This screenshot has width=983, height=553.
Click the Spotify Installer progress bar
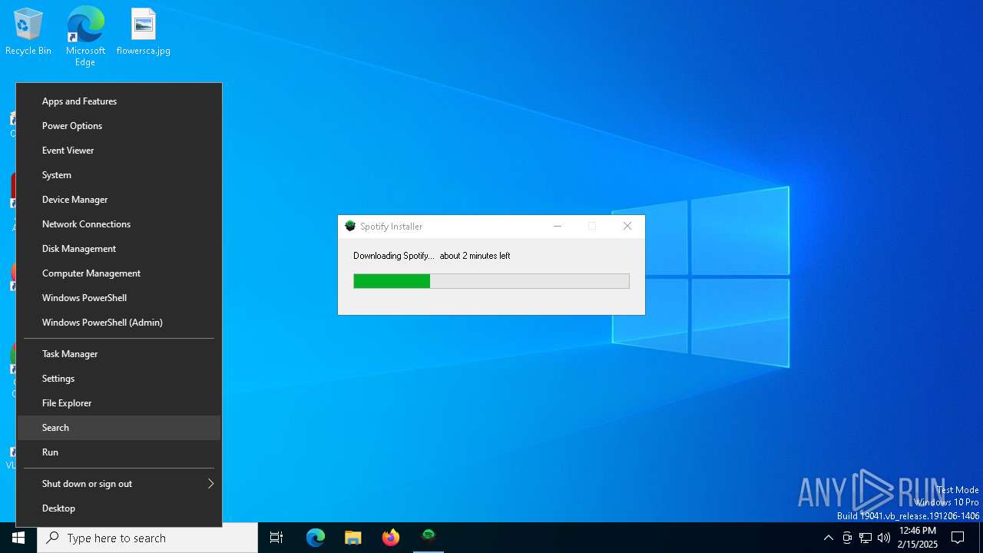pos(491,281)
